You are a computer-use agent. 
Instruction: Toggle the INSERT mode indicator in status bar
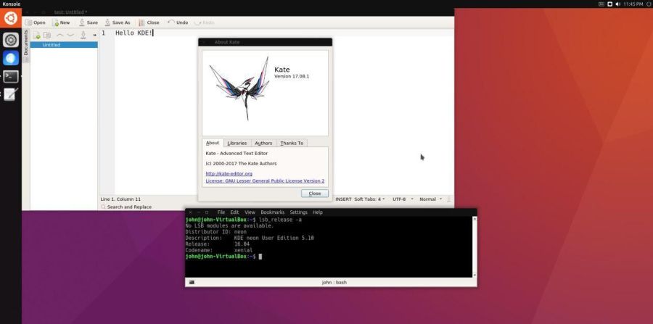tap(344, 199)
